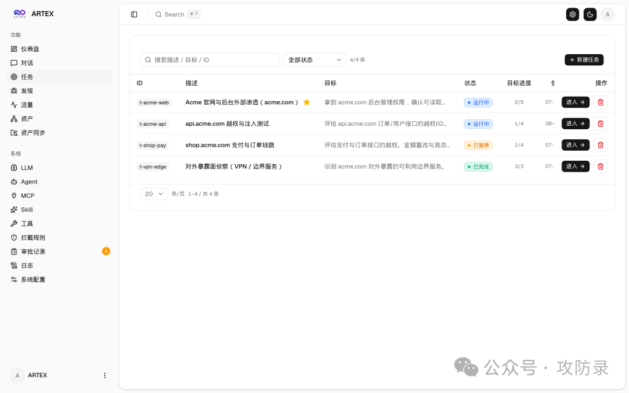Click the 系统配置 sliders icon

(14, 279)
